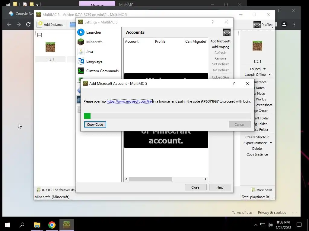
Task: Click Privacy & cookies link
Action: (272, 213)
